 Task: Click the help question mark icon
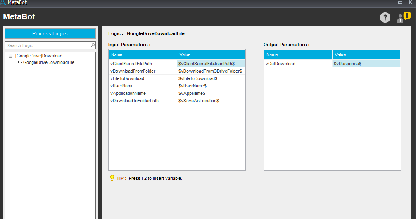(385, 17)
